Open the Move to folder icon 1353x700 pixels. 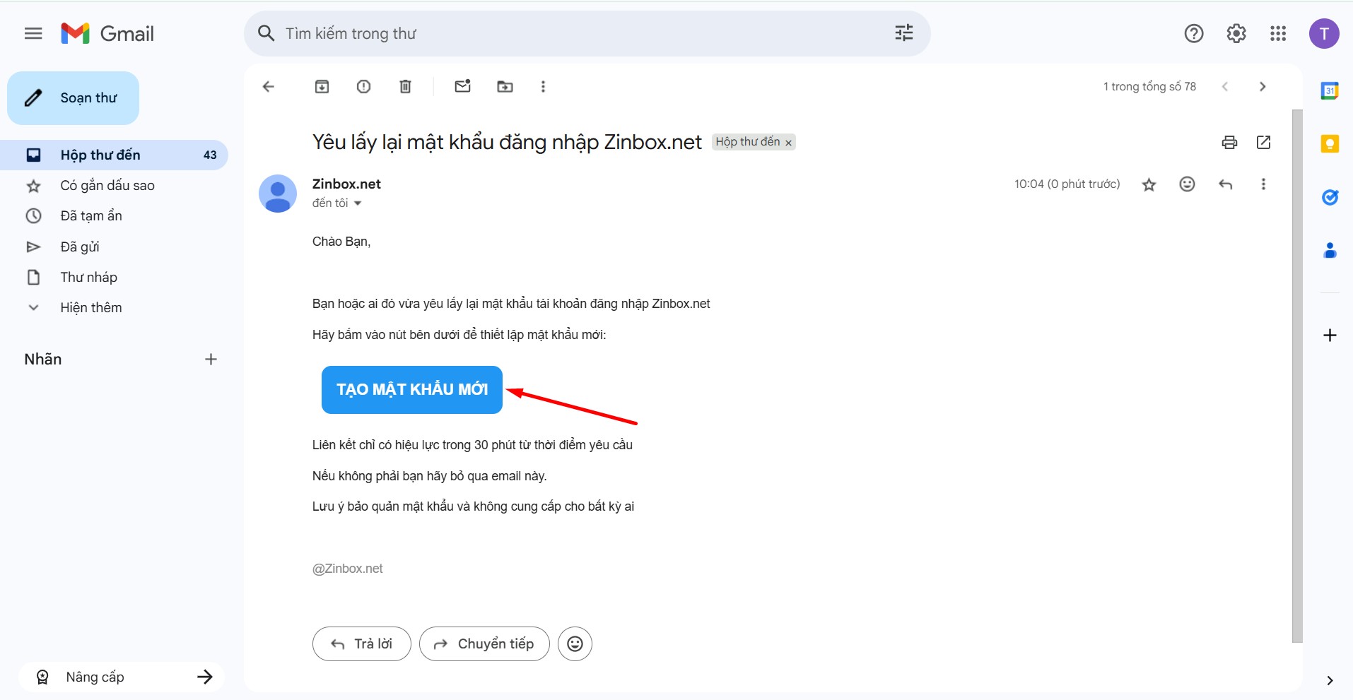tap(505, 86)
